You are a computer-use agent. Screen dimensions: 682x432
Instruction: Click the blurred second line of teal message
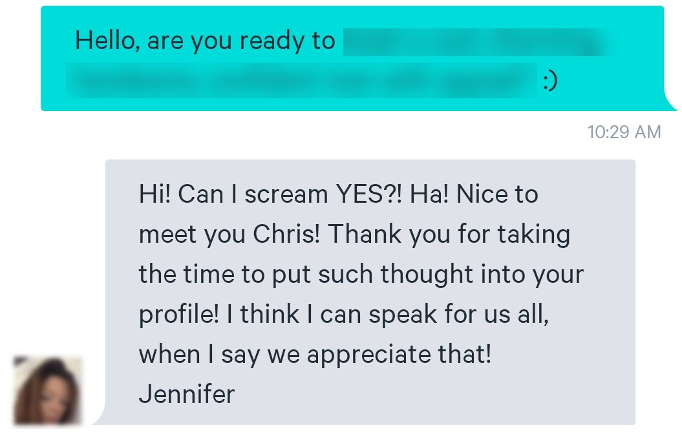[301, 81]
